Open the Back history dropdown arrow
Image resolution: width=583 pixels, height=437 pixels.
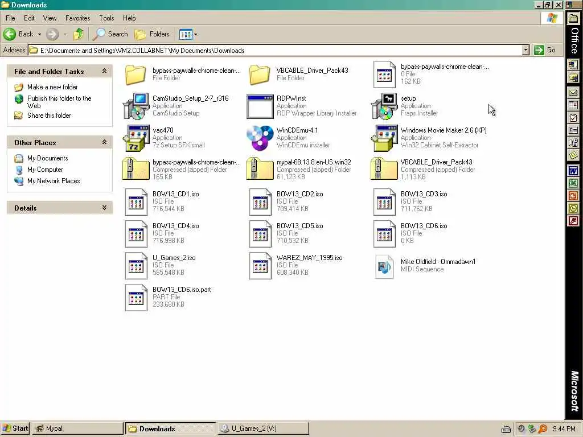tap(39, 34)
